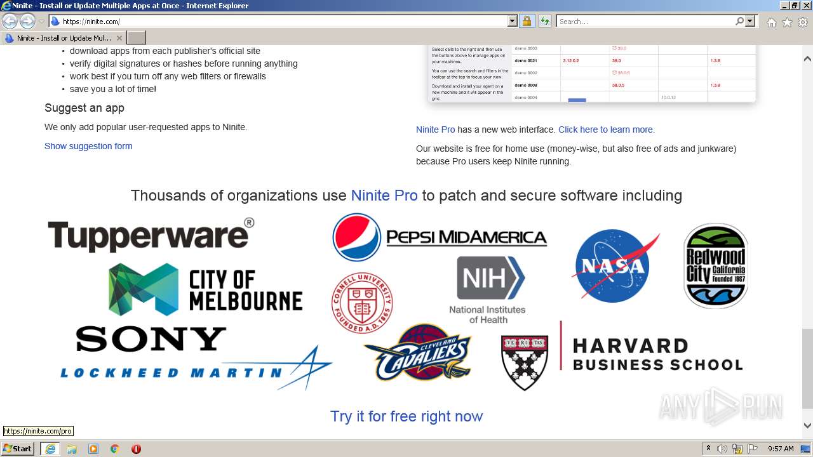Click the 9:57 AM system clock
Screen dimensions: 813x457
[x=781, y=449]
